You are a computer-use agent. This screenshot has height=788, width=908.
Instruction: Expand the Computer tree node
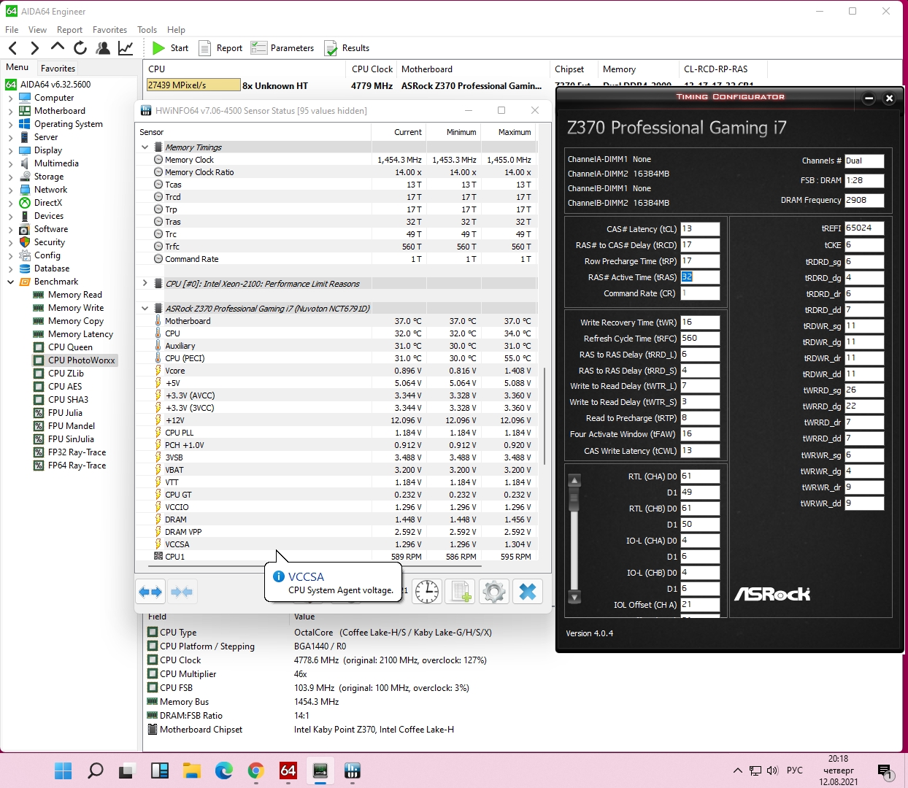[x=10, y=98]
